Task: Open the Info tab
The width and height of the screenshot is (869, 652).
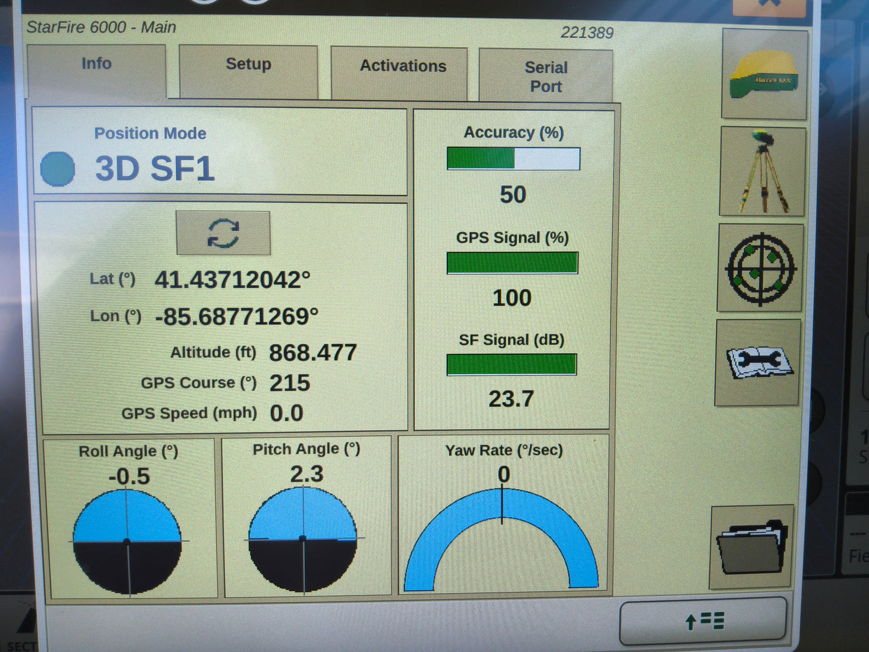Action: coord(96,70)
